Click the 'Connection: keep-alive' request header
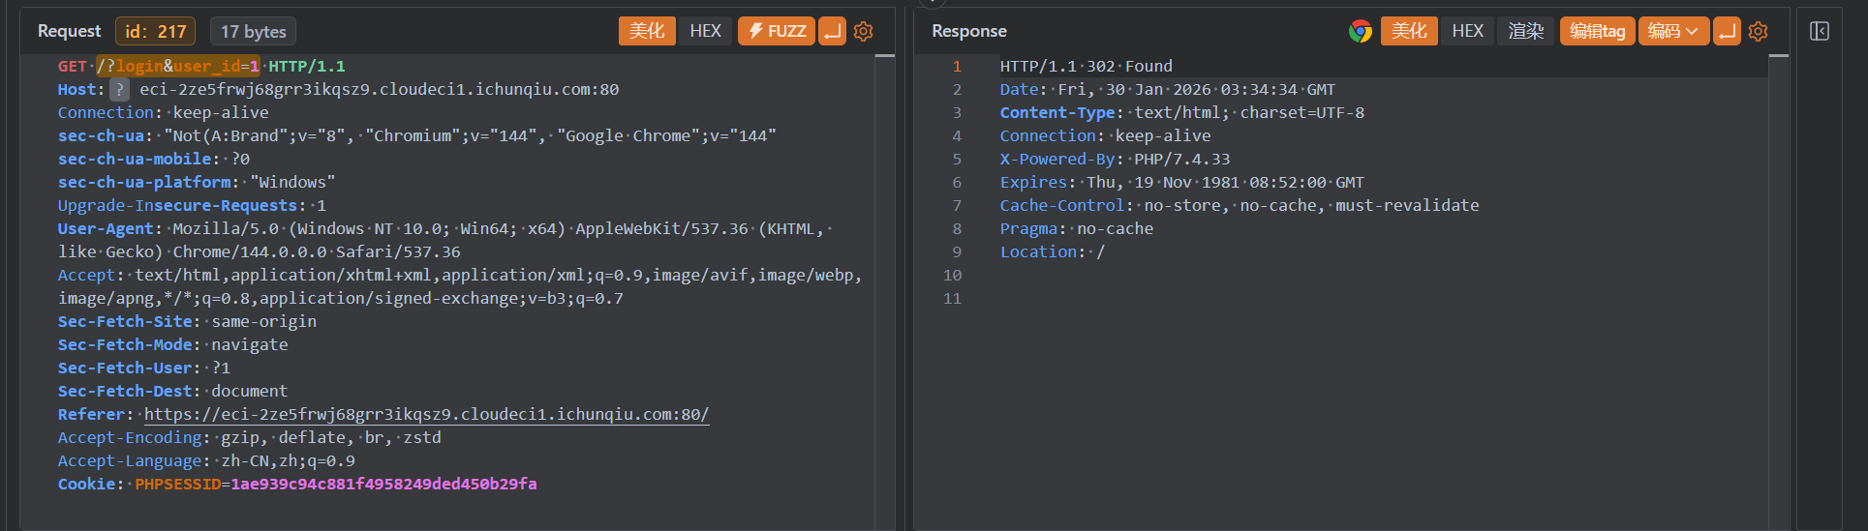 pyautogui.click(x=163, y=112)
